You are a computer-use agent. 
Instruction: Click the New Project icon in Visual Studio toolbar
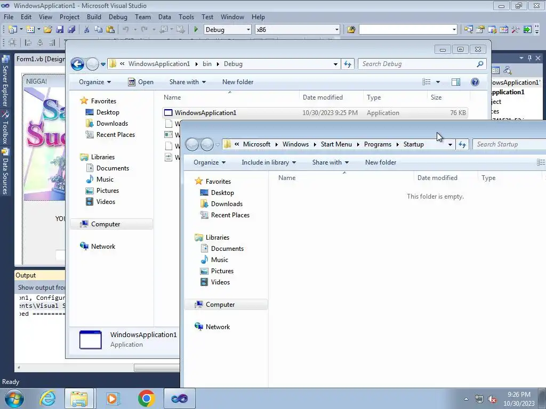[12, 30]
